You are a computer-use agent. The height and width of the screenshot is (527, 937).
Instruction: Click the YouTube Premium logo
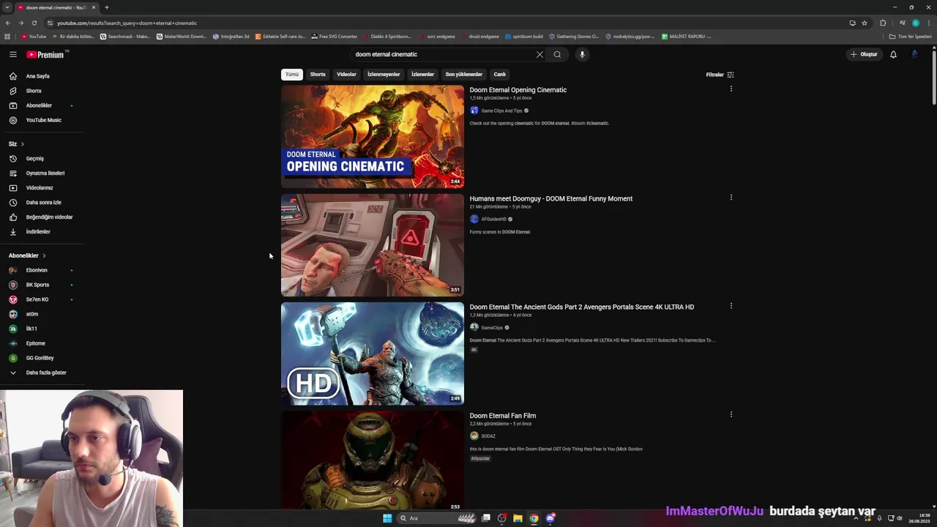pyautogui.click(x=45, y=54)
